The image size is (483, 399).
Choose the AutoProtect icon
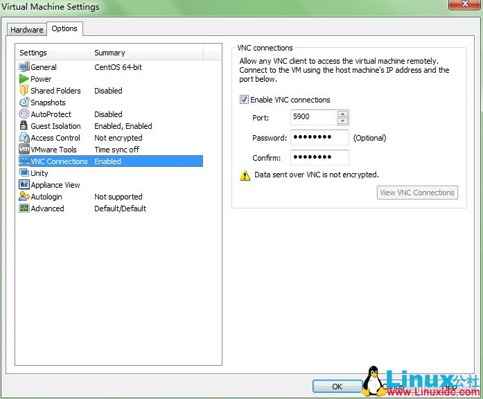pyautogui.click(x=24, y=114)
